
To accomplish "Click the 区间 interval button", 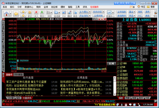I will click(x=111, y=64).
